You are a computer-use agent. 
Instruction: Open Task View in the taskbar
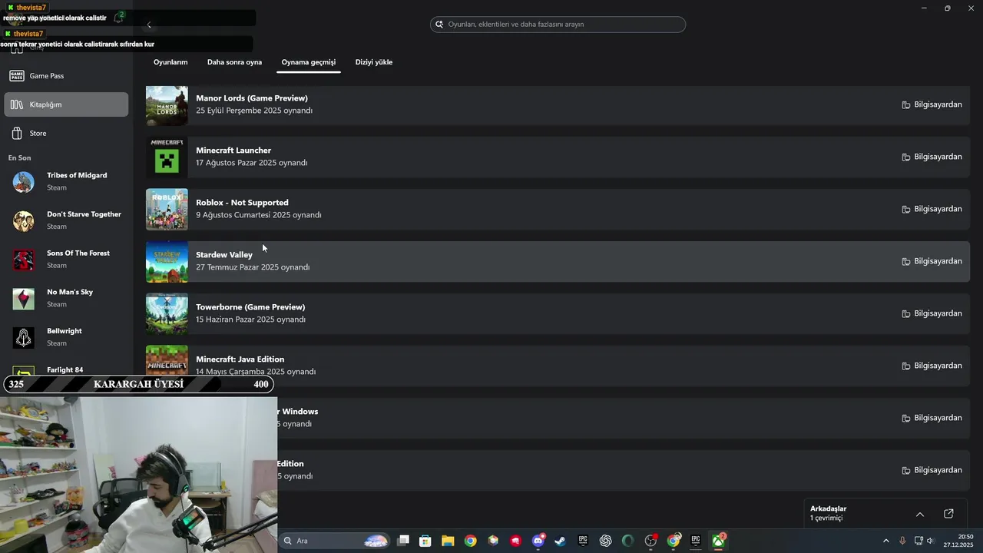[x=403, y=541]
